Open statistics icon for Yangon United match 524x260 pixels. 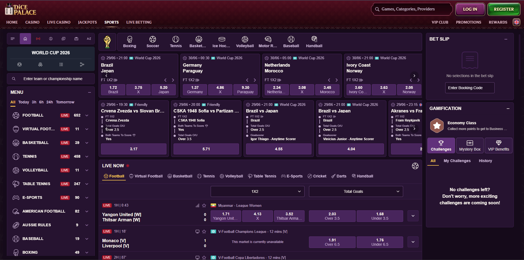pyautogui.click(x=197, y=205)
